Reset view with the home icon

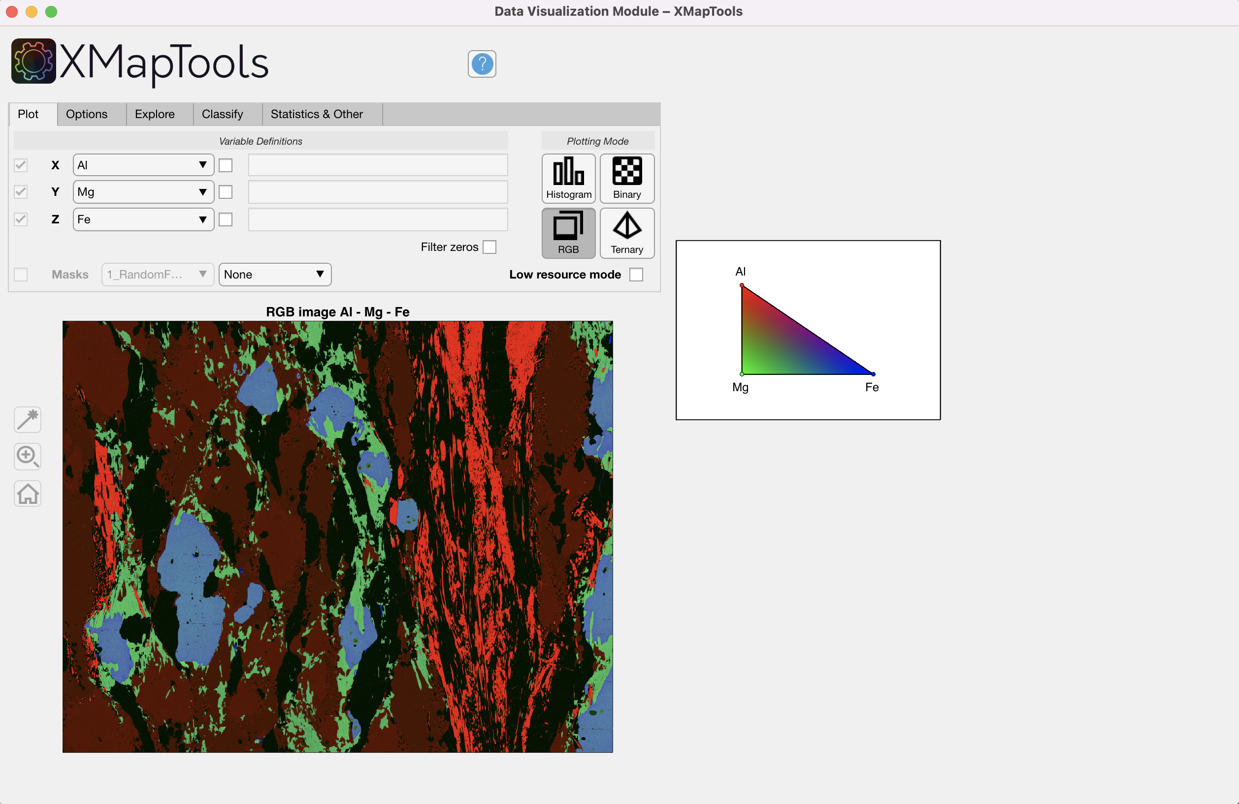(x=27, y=494)
